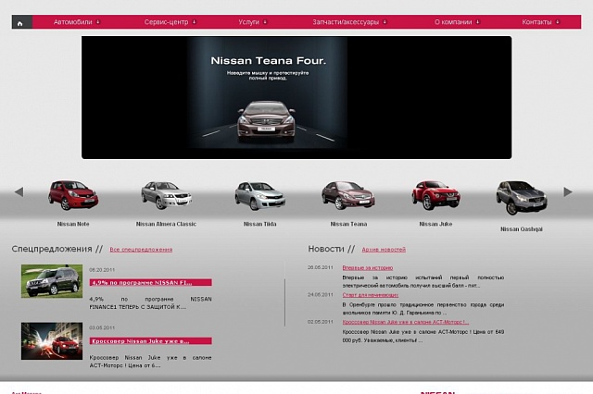The width and height of the screenshot is (593, 394).
Task: Select the grey Nissan Qashqai car image
Action: [522, 197]
